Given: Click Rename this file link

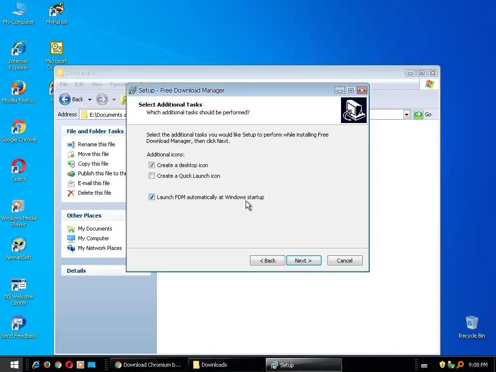Looking at the screenshot, I should [96, 144].
